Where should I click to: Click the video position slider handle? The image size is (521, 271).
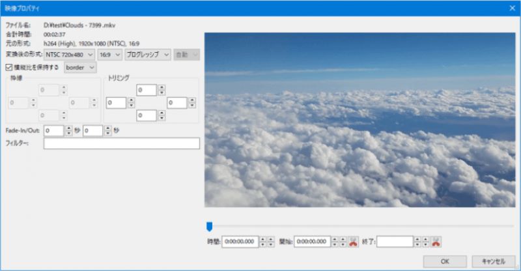click(209, 226)
